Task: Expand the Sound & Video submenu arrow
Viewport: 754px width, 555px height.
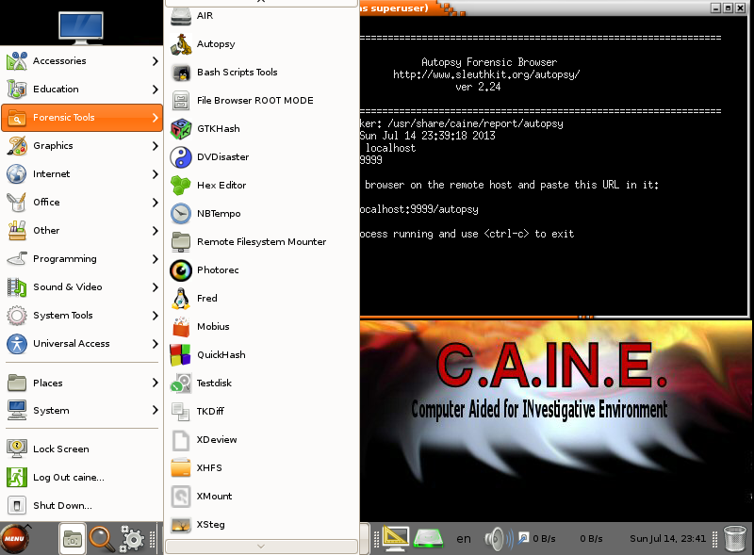Action: point(155,287)
